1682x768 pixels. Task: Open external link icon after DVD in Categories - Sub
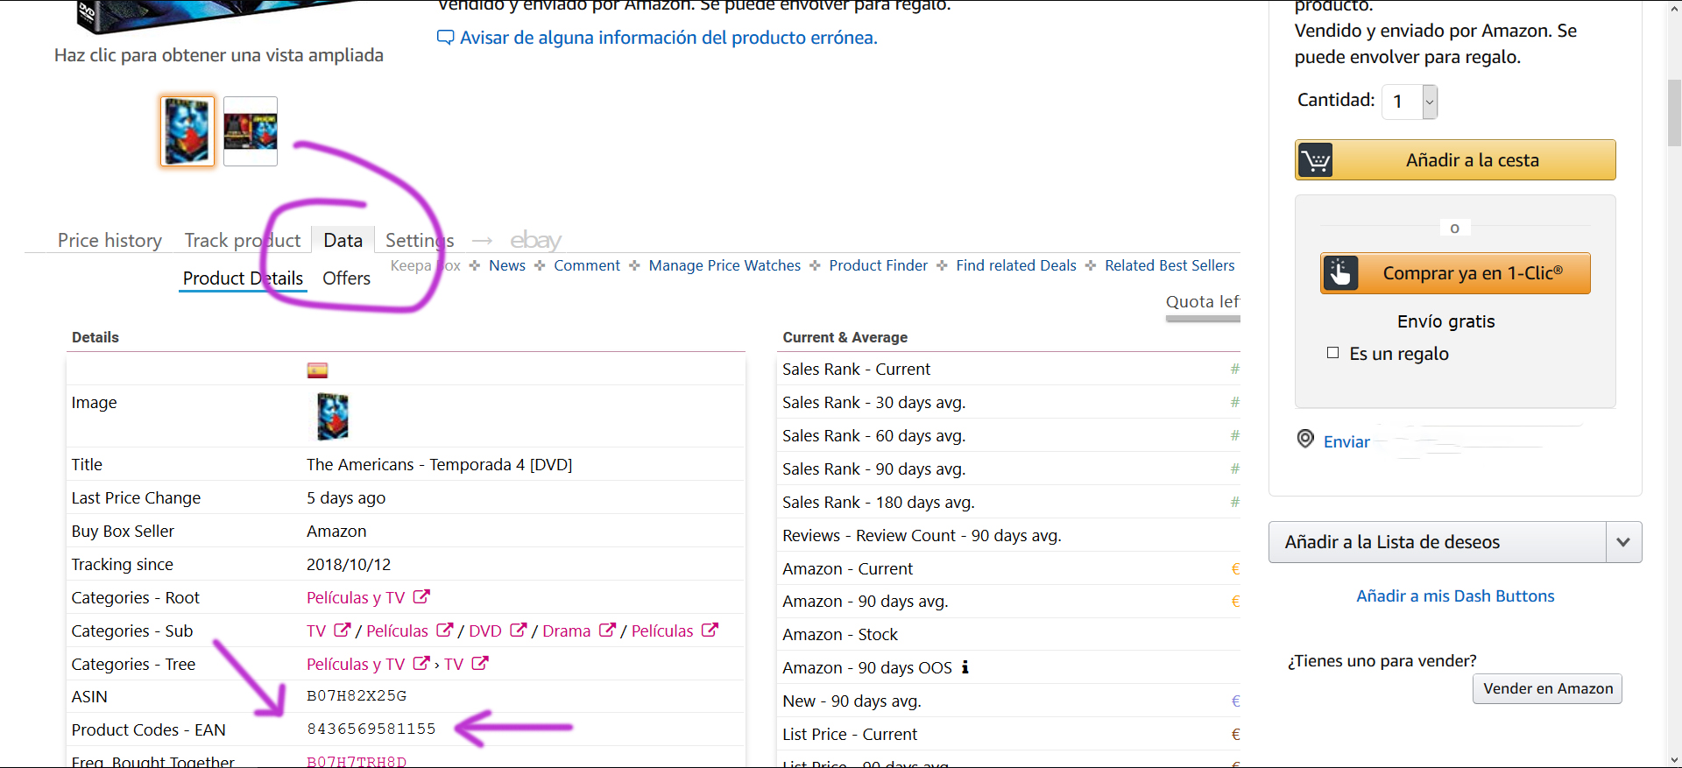519,631
